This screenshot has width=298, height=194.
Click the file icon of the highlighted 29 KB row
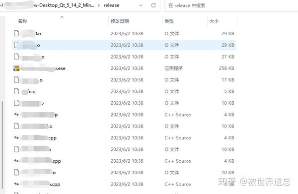(x=16, y=45)
